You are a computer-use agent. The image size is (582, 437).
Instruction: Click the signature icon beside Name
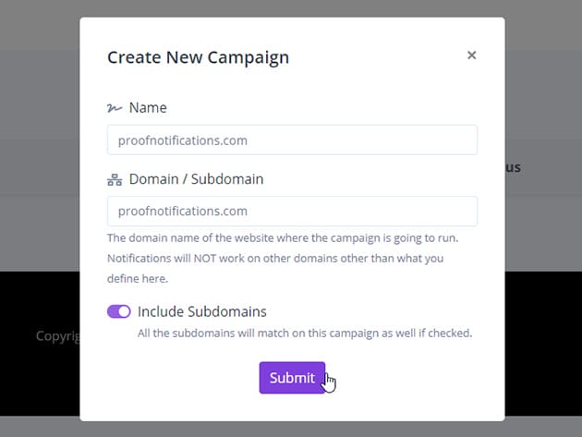pyautogui.click(x=115, y=108)
